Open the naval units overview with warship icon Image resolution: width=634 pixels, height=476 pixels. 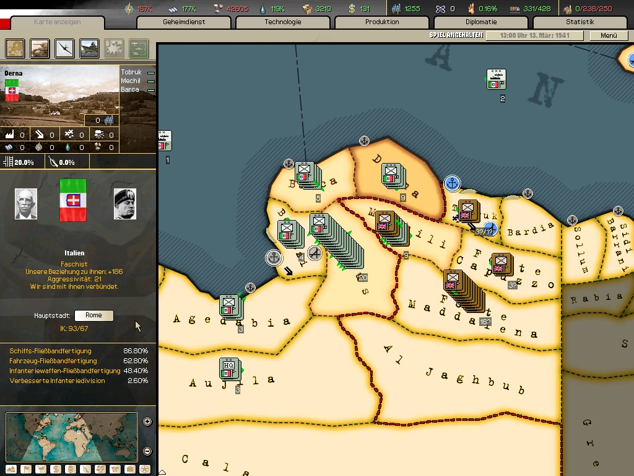[x=89, y=48]
